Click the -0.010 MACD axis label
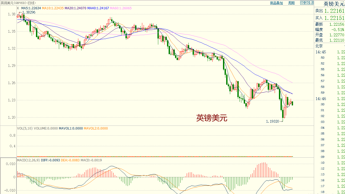The height and width of the screenshot is (194, 345). [x=10, y=191]
